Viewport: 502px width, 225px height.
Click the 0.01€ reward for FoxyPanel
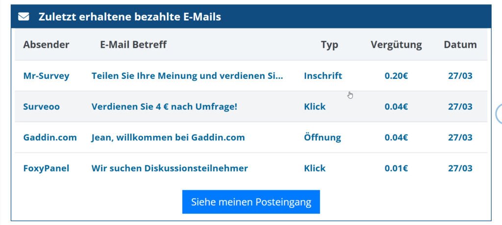click(x=396, y=168)
